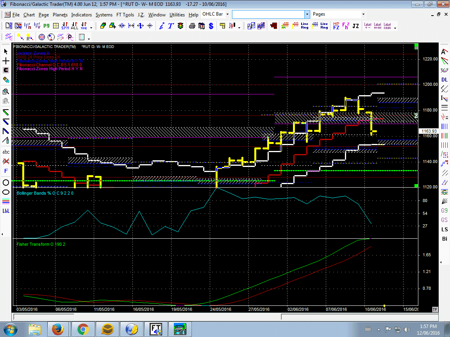The width and height of the screenshot is (450, 337).
Task: Click the LS tool in right sidebar
Action: tap(444, 229)
